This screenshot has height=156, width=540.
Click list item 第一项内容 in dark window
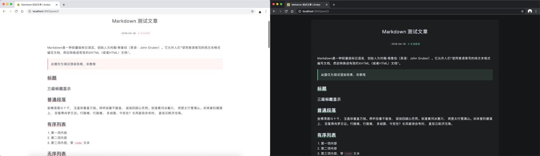pyautogui.click(x=329, y=143)
